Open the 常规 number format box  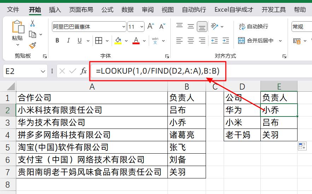302,27
